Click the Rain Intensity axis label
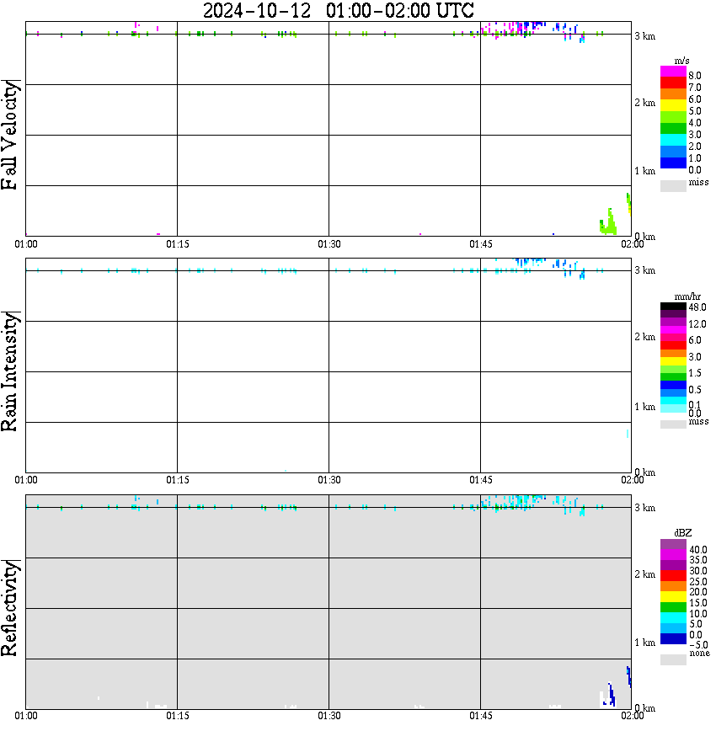 point(10,371)
